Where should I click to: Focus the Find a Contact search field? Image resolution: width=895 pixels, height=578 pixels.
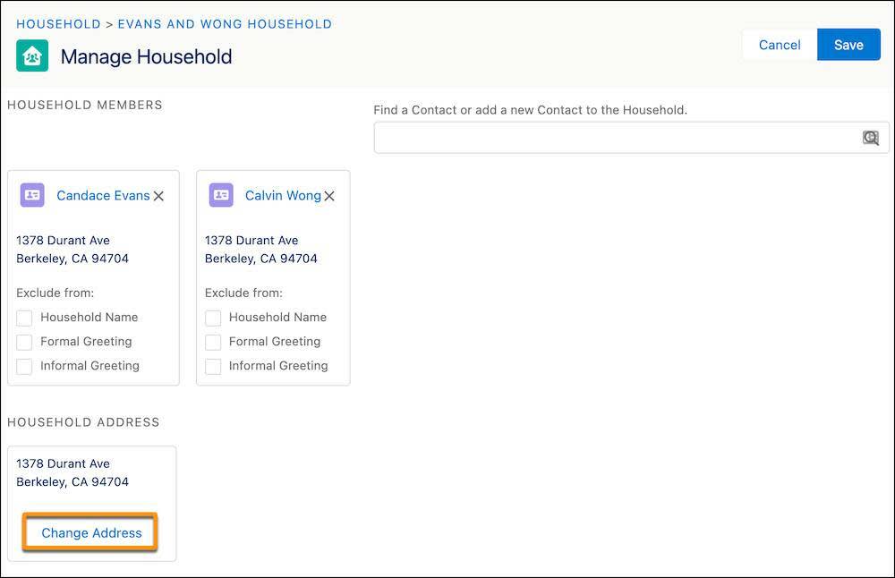pyautogui.click(x=631, y=138)
